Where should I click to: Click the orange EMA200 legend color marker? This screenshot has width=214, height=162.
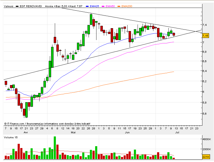coord(119,6)
